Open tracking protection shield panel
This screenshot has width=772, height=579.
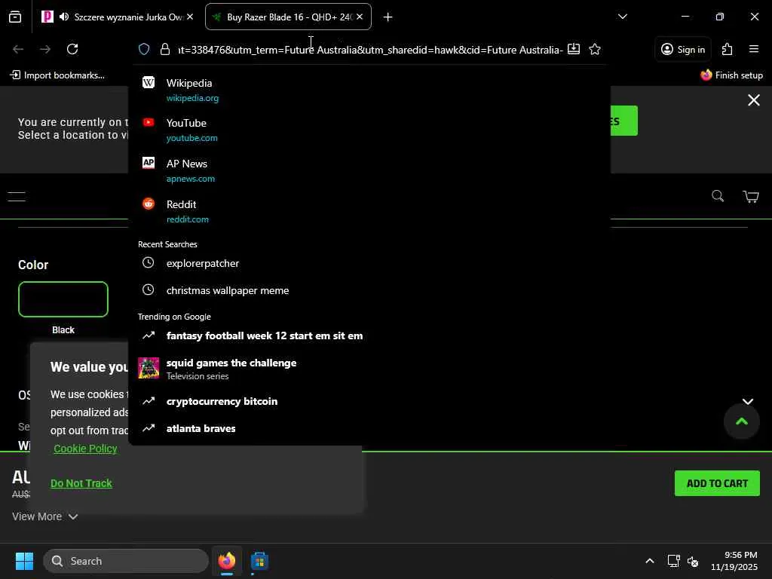tap(144, 49)
